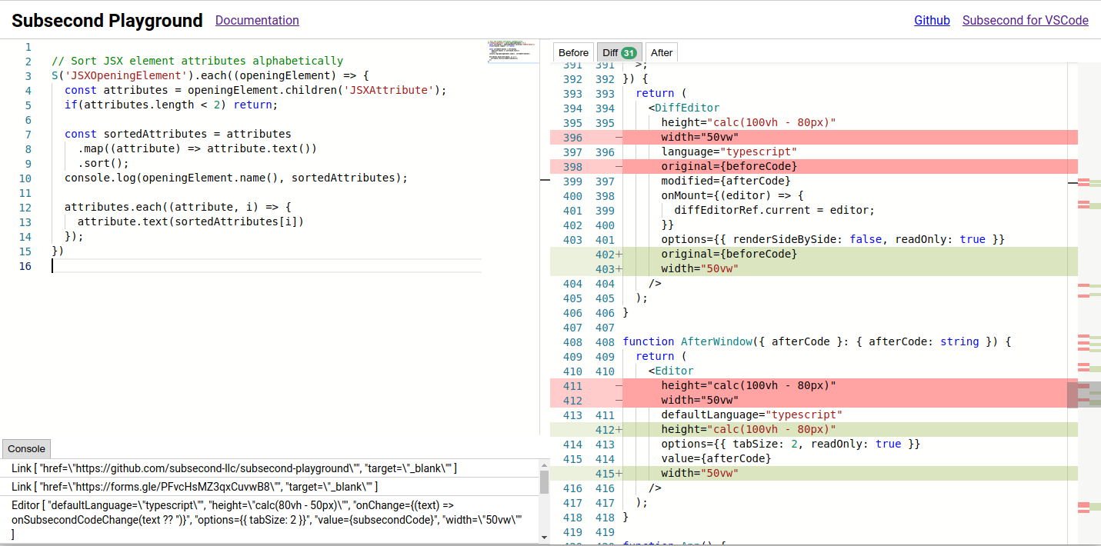The width and height of the screenshot is (1101, 546).
Task: Click the forms.gle Link console entry
Action: click(x=270, y=487)
